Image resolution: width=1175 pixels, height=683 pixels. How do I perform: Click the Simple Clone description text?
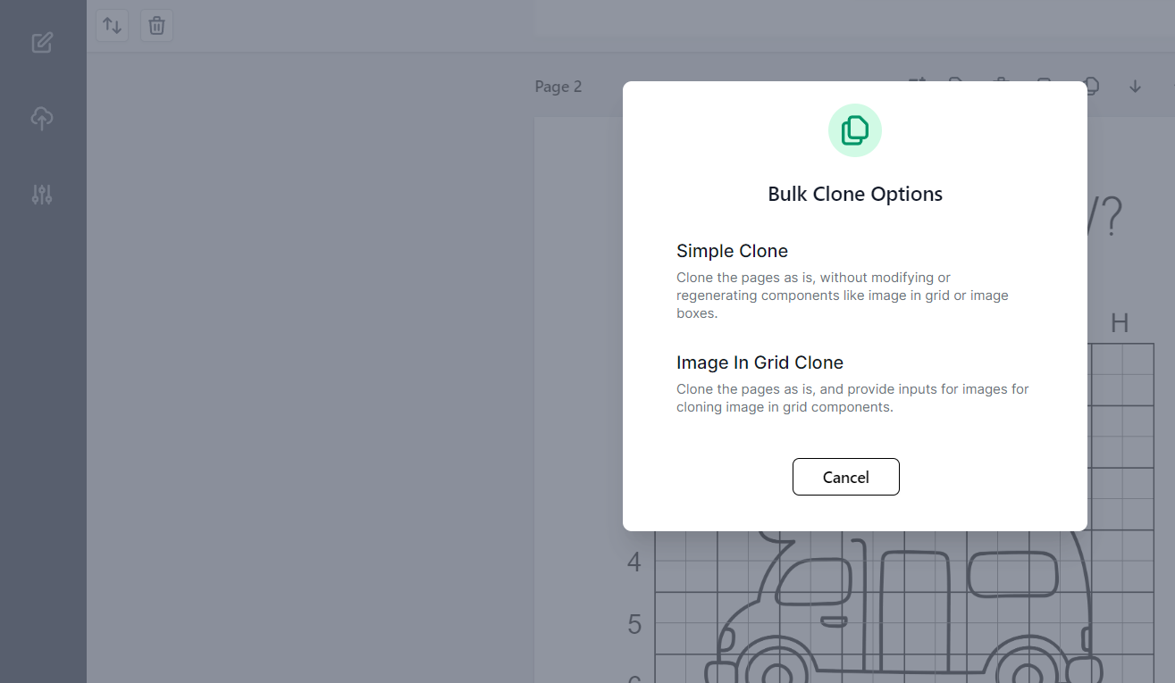click(842, 296)
